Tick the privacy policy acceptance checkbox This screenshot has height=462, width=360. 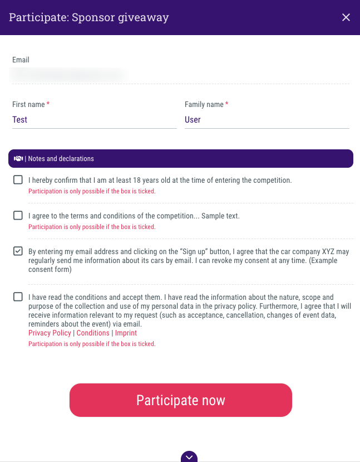[17, 297]
